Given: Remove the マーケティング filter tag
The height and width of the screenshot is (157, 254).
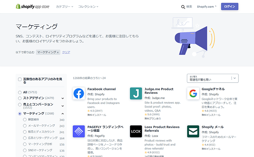Looking at the screenshot, I should pos(58,52).
